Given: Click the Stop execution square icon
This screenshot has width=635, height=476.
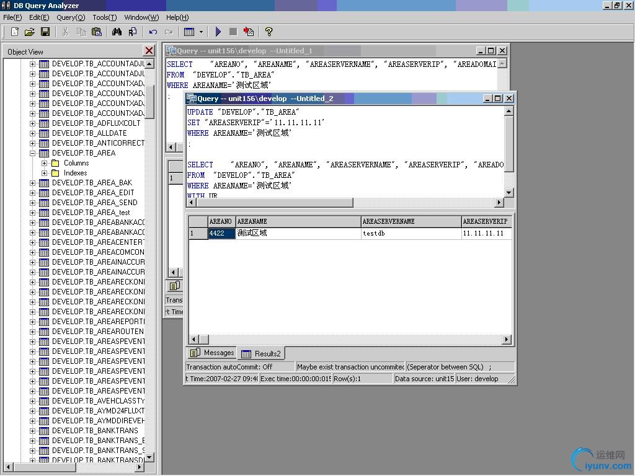Looking at the screenshot, I should click(233, 32).
